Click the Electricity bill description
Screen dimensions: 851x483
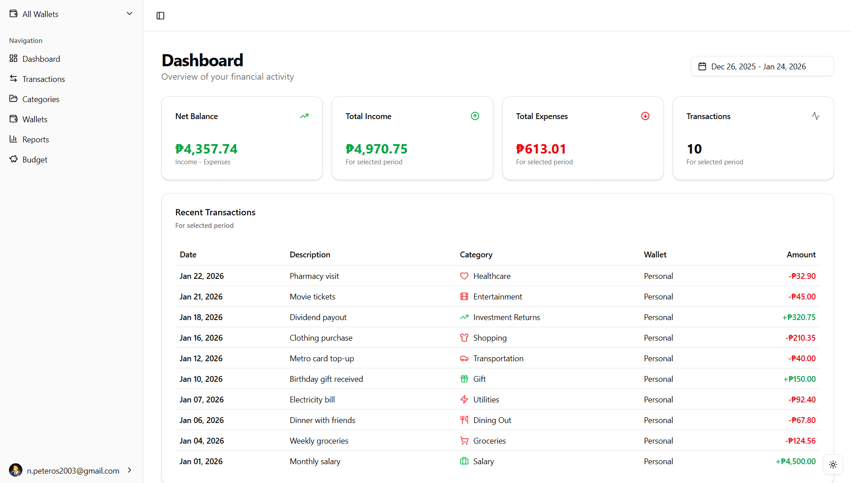(x=312, y=399)
